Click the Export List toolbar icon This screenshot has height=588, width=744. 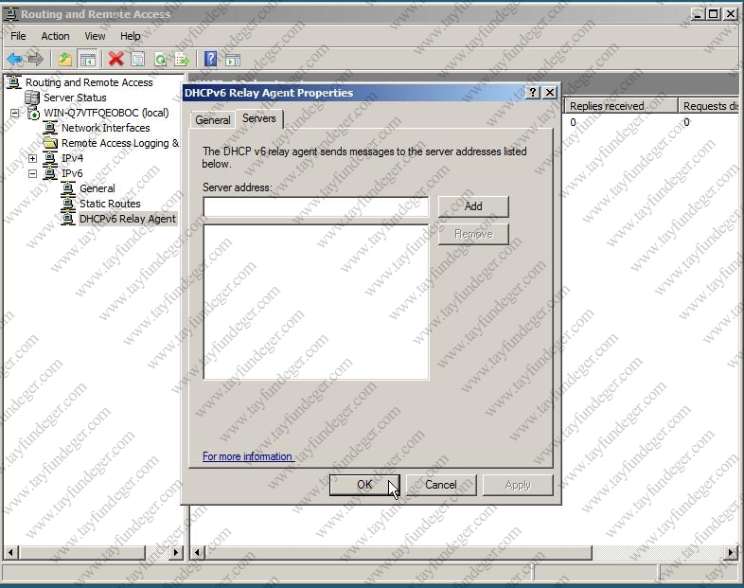(x=182, y=60)
